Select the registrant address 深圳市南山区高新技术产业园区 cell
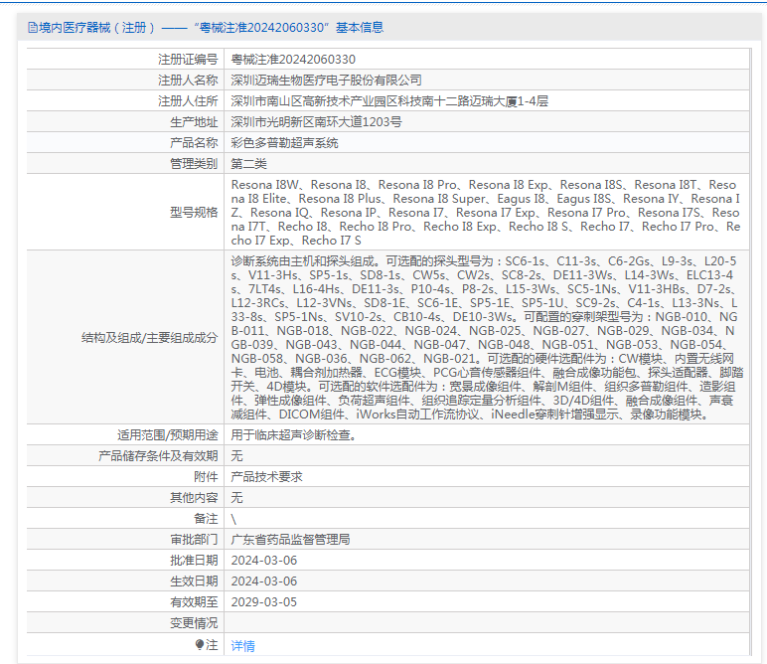The height and width of the screenshot is (664, 767). click(389, 101)
